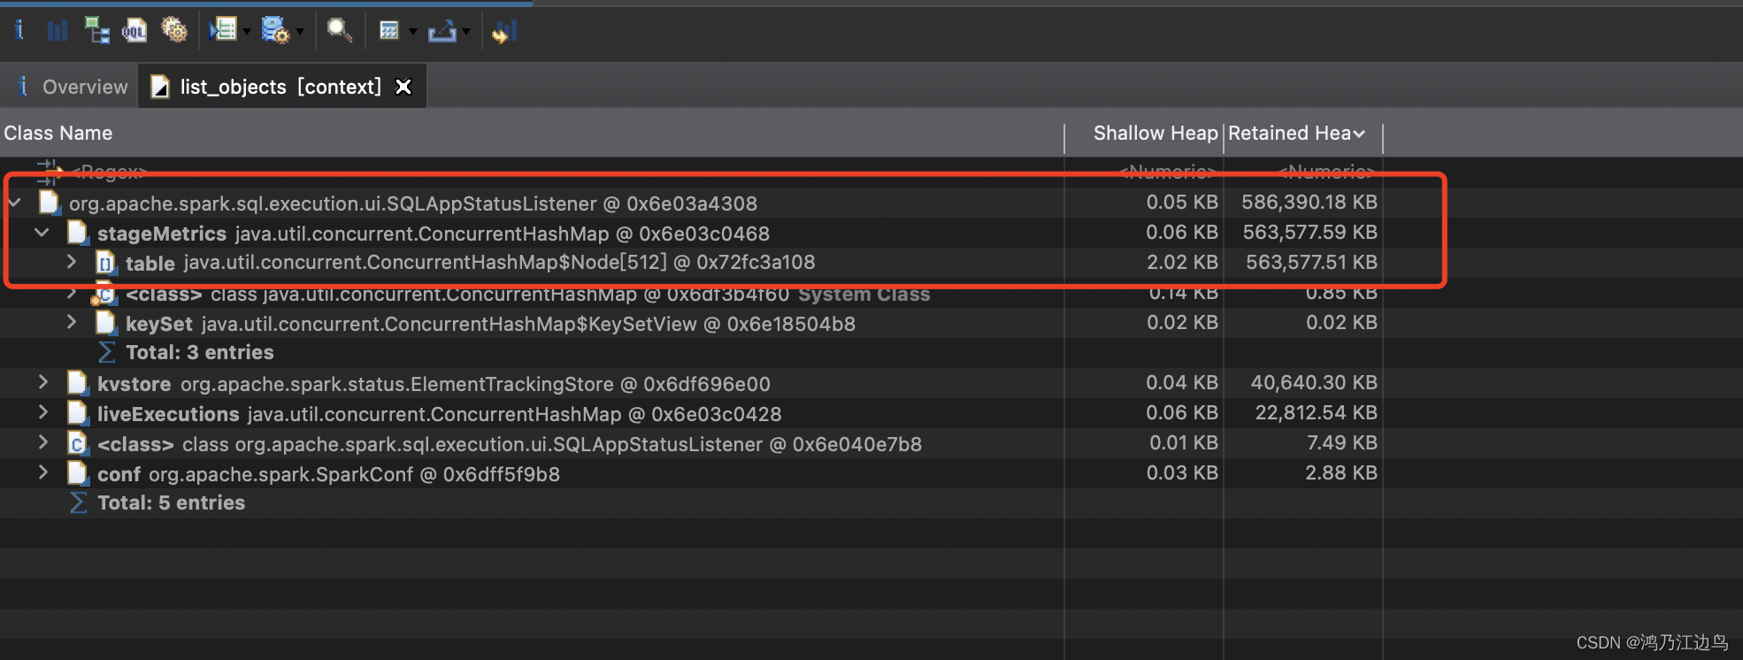This screenshot has width=1743, height=660.
Task: Click the list_objects tab page icon
Action: pyautogui.click(x=160, y=87)
